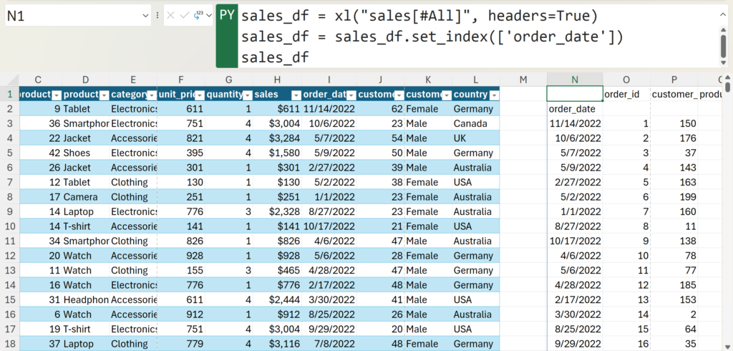733x351 pixels.
Task: Click the formula bar vertical scrollbar
Action: [x=723, y=44]
